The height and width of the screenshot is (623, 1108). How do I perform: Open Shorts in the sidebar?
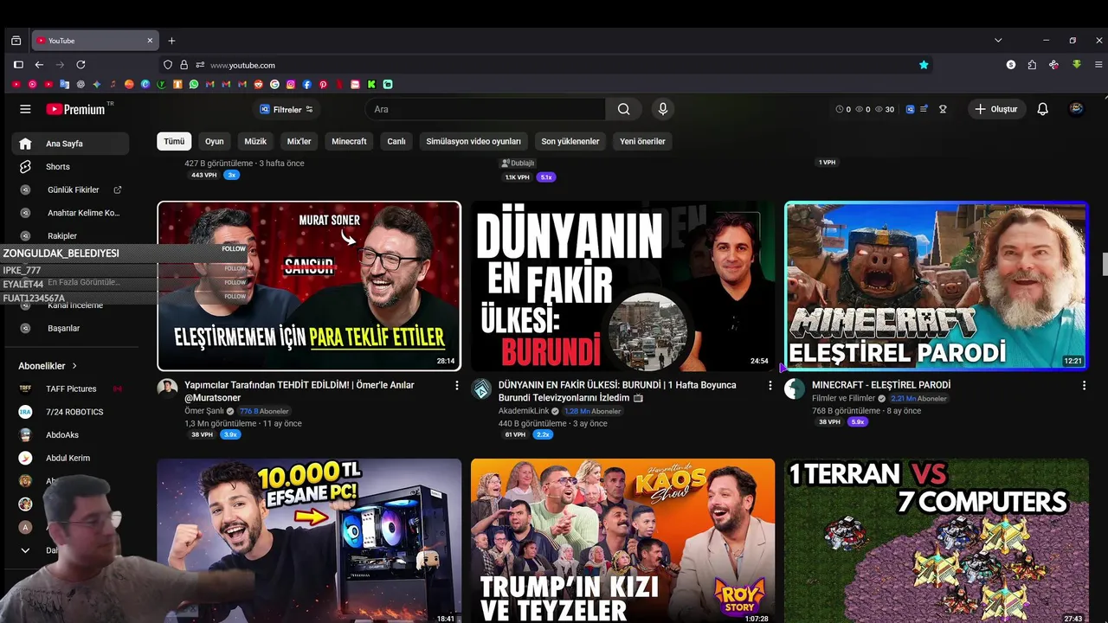click(x=70, y=167)
